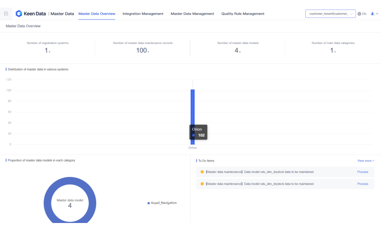Viewport: 381px width, 230px height.
Task: Toggle the Asyad_Navigation legend item
Action: point(162,202)
